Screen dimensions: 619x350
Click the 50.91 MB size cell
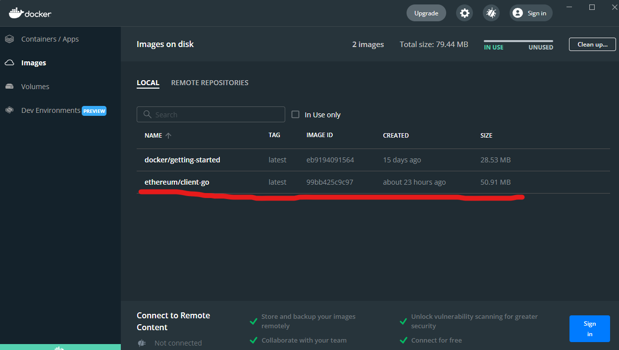coord(496,182)
